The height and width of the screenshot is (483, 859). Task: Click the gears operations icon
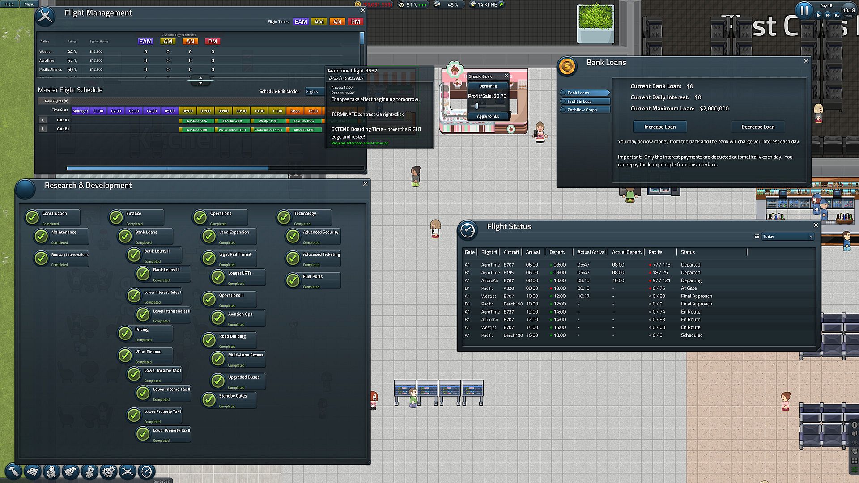[x=109, y=471]
